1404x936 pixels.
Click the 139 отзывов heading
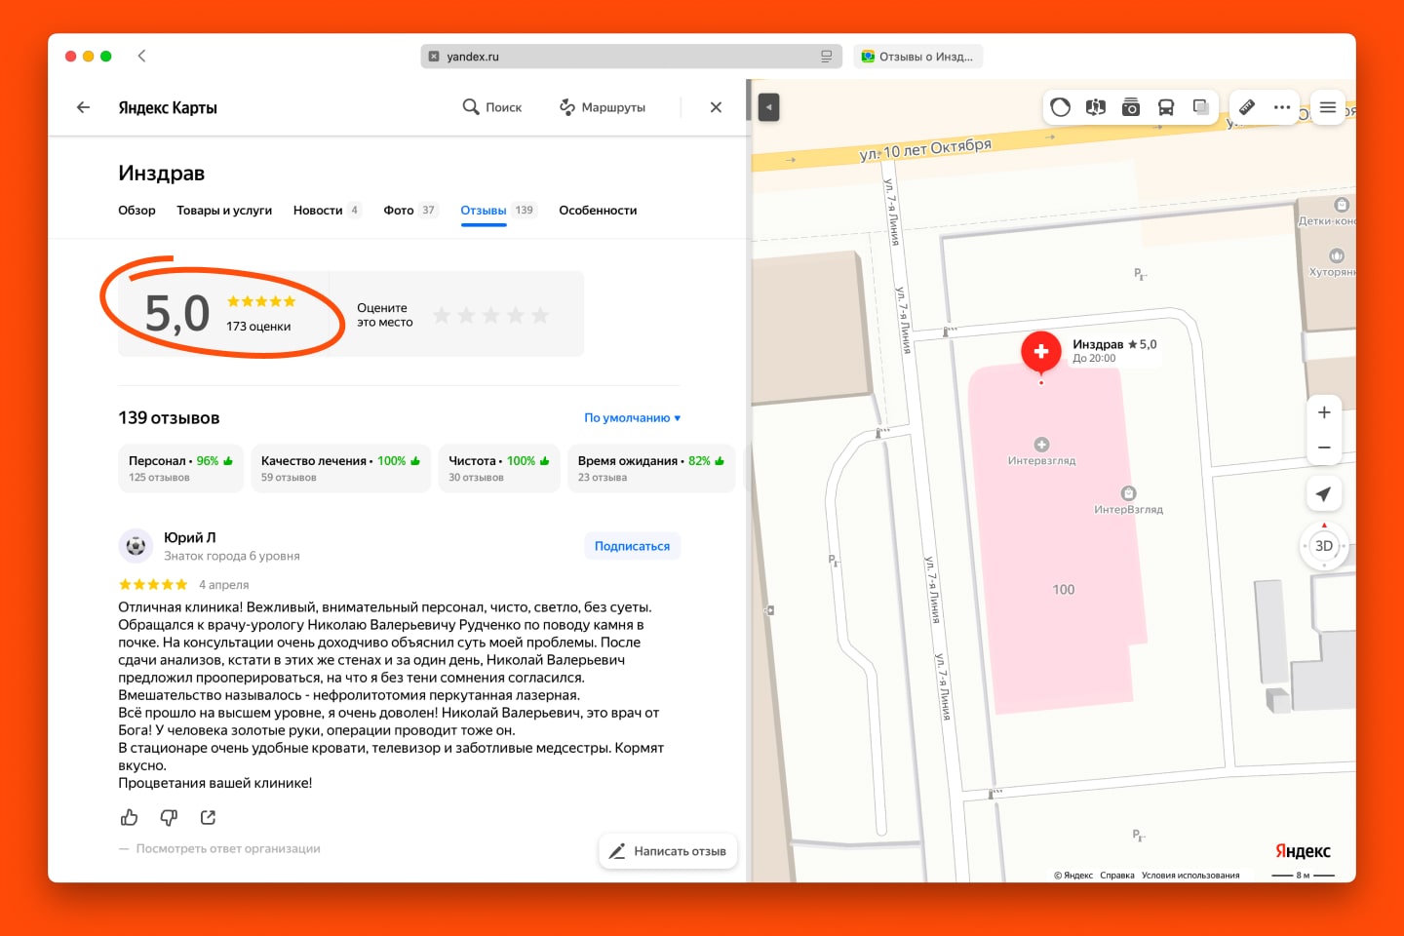[x=169, y=417]
